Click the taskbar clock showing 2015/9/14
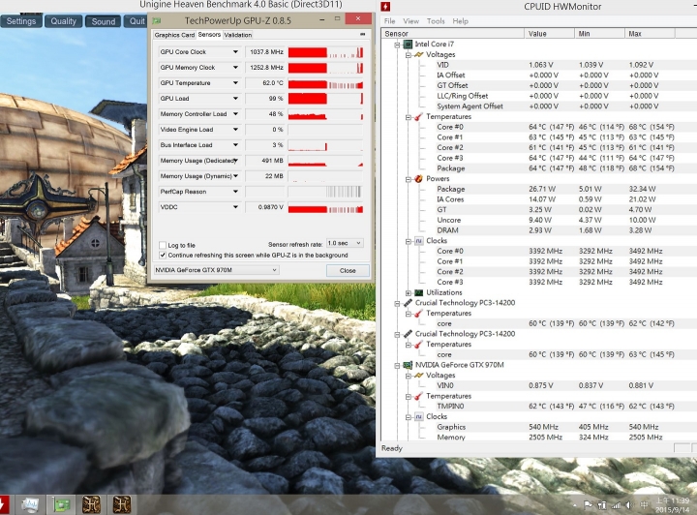 (672, 504)
